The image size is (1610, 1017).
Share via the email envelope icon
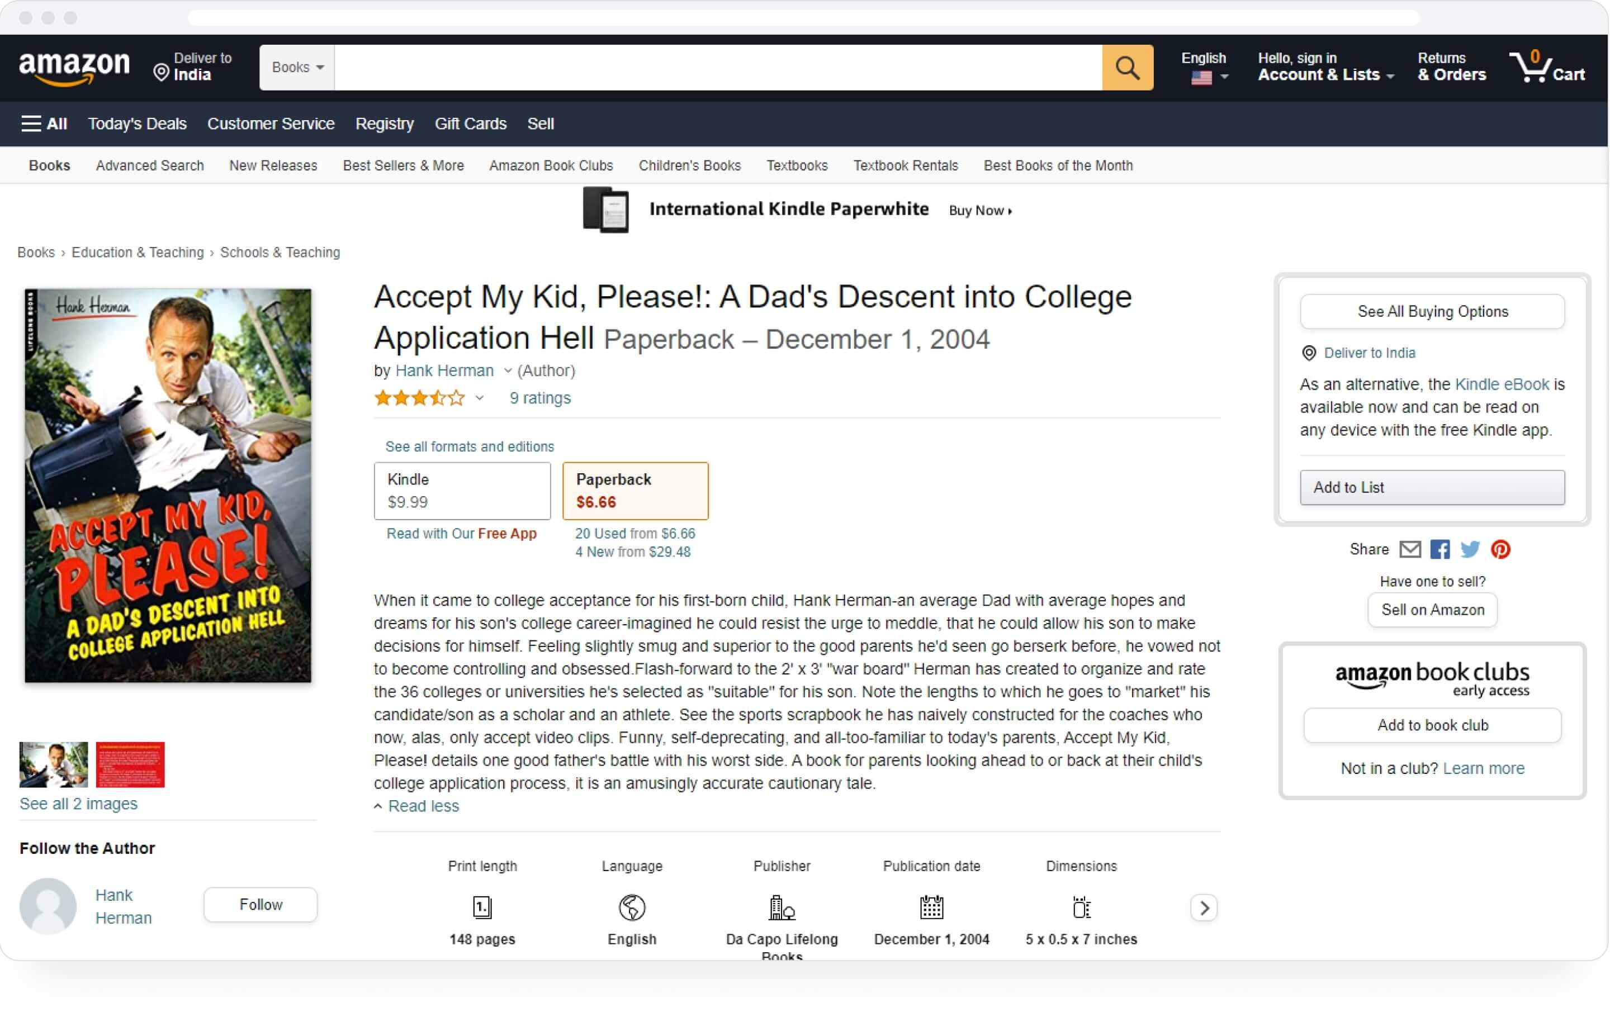1410,549
